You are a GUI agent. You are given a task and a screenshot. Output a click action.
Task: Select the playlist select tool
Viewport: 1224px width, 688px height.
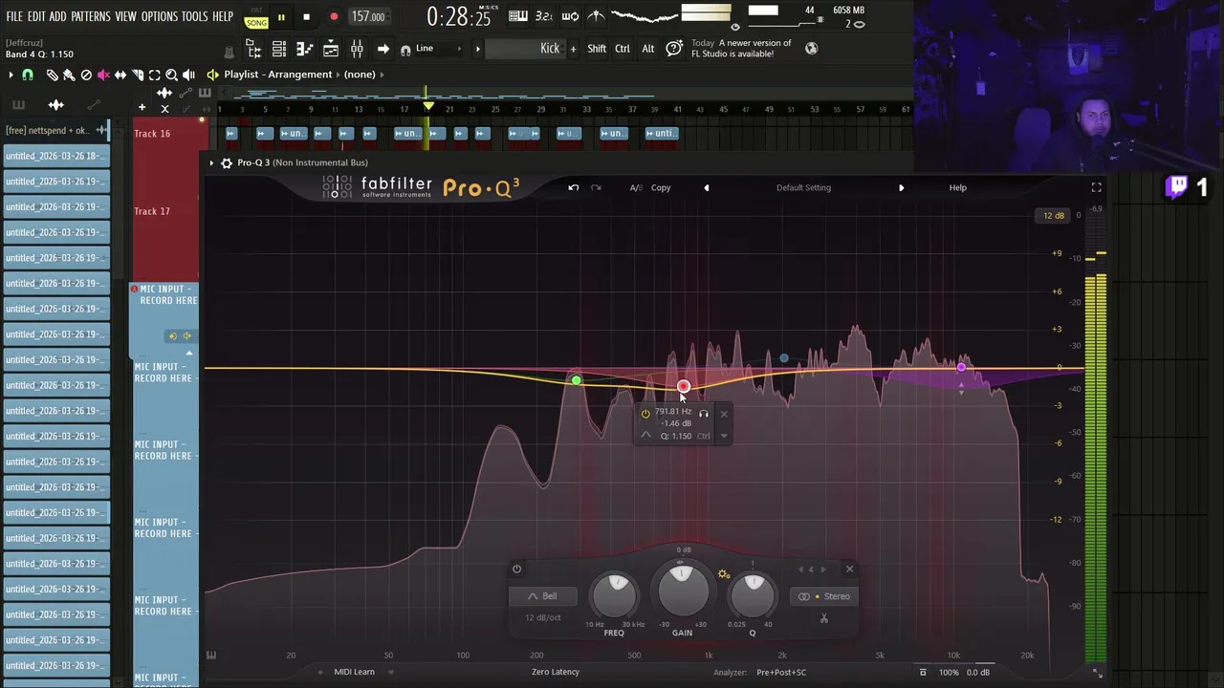pyautogui.click(x=154, y=75)
